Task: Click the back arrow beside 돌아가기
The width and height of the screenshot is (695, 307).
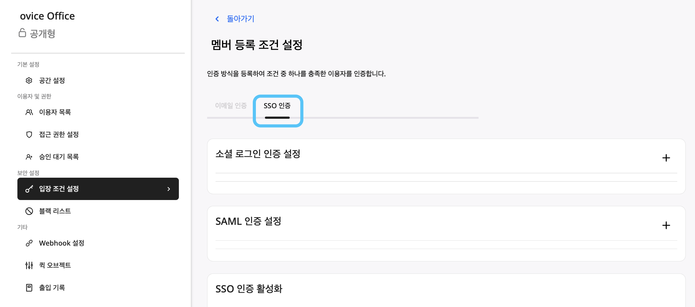Action: point(217,19)
